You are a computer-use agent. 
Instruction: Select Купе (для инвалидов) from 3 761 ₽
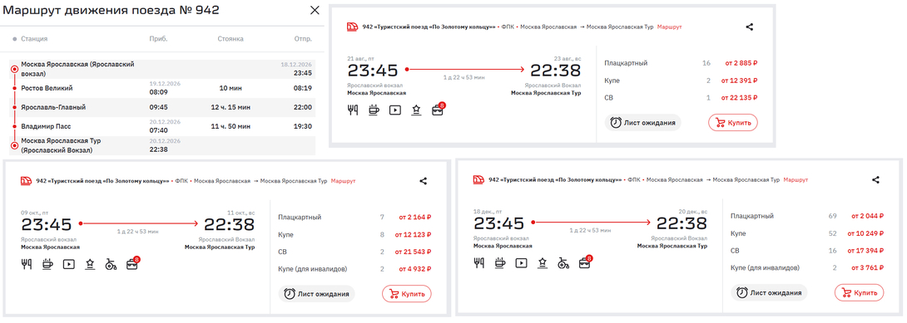tap(807, 268)
